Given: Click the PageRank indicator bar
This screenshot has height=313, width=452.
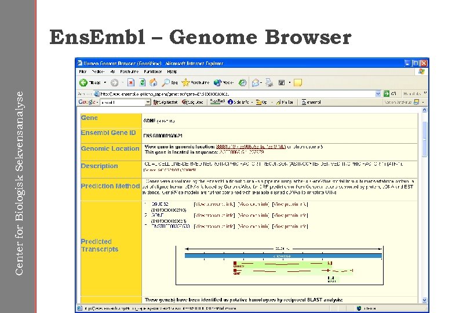Looking at the screenshot, I should coord(217,101).
